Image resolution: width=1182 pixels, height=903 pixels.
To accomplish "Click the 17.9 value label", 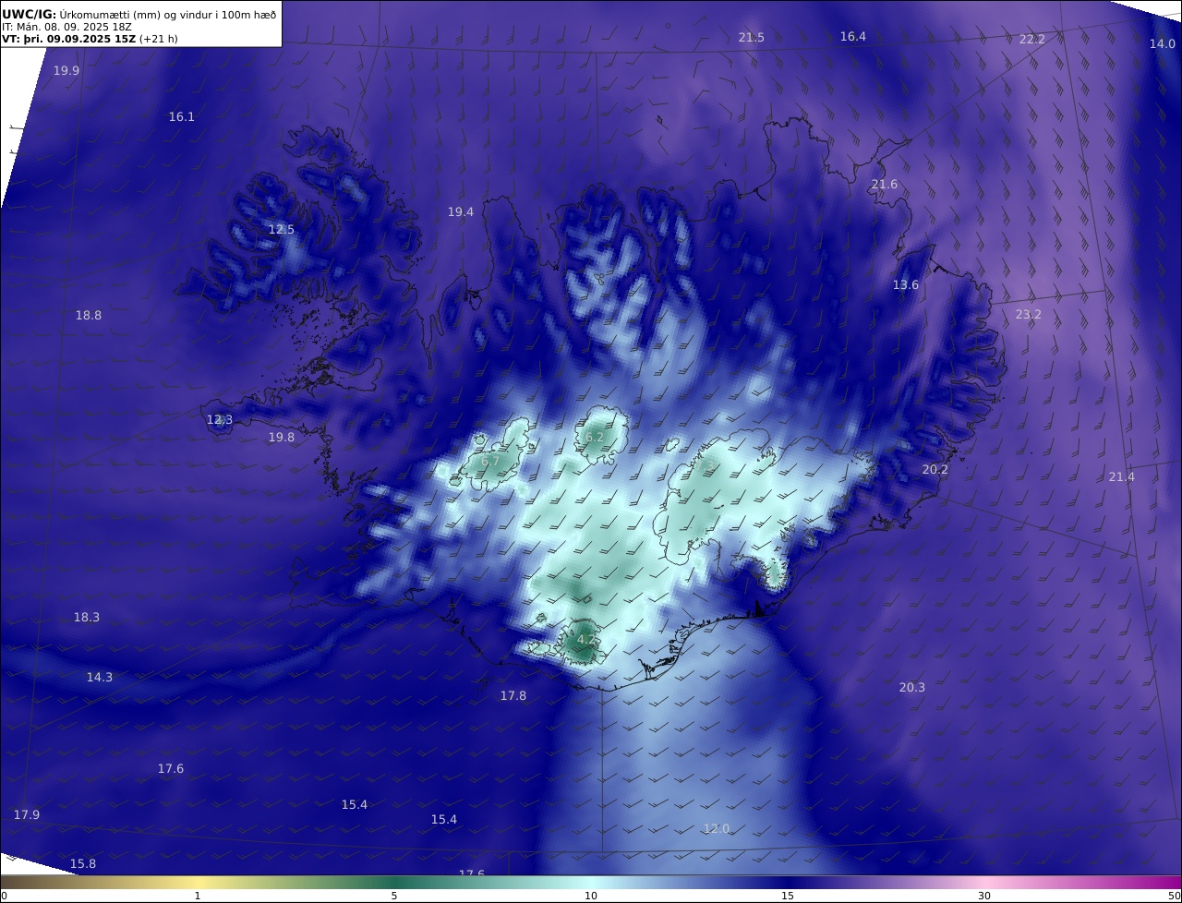I will point(27,815).
